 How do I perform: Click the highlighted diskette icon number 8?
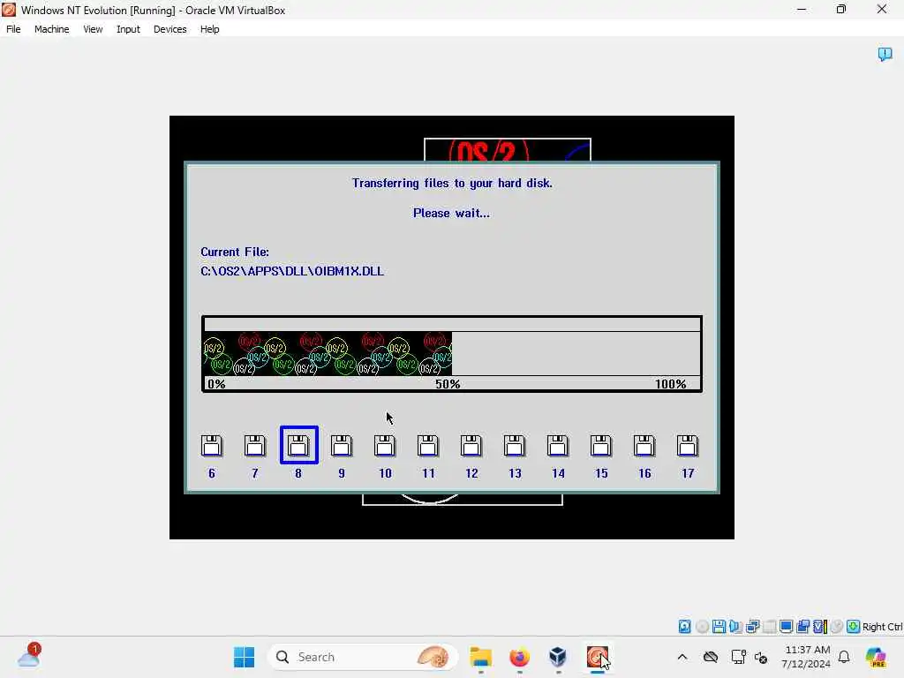click(x=298, y=445)
